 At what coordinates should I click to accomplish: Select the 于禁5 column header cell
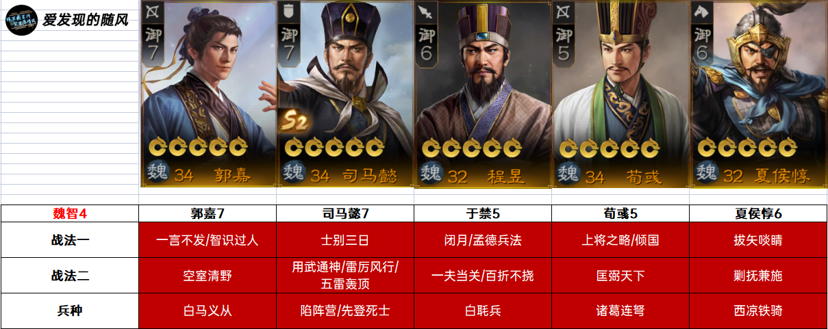(x=483, y=213)
